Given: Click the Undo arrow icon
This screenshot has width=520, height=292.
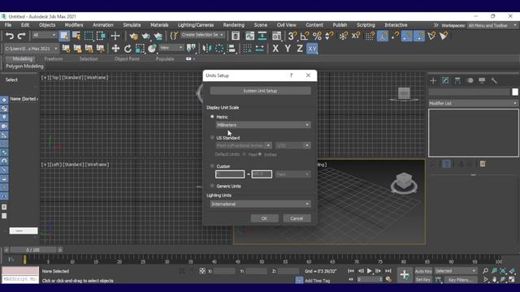Looking at the screenshot, I should point(10,36).
